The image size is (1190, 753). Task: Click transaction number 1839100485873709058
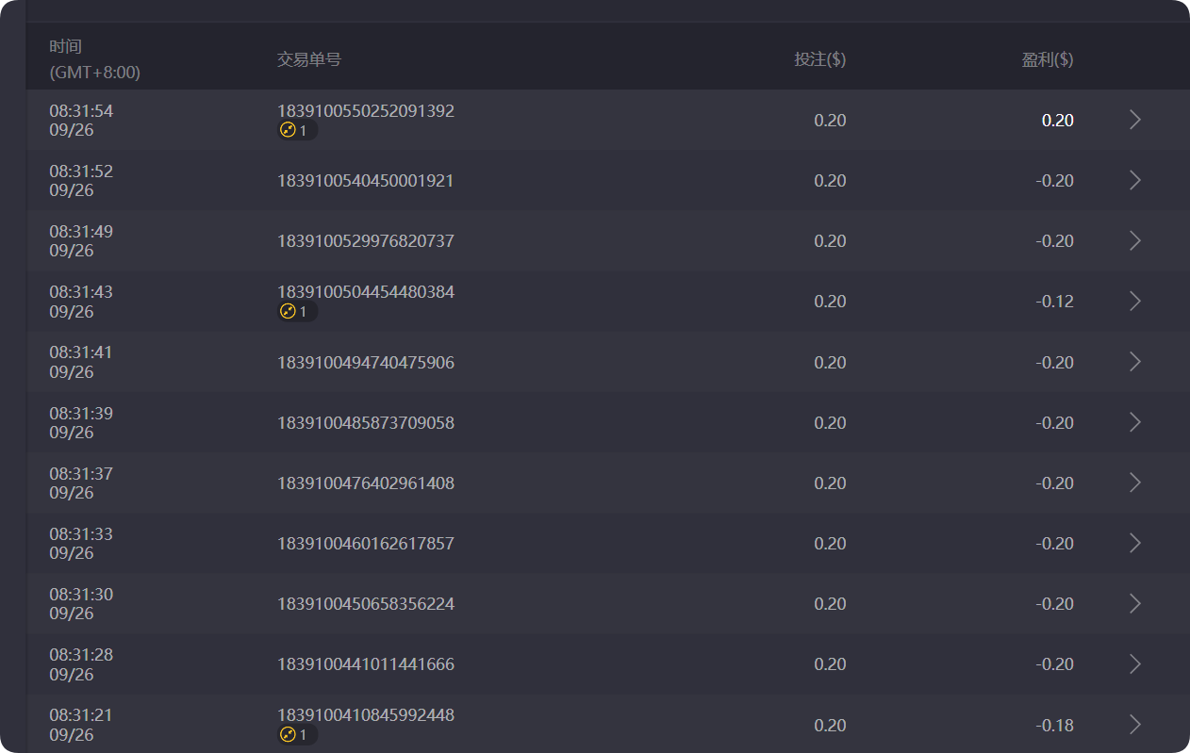click(x=366, y=422)
